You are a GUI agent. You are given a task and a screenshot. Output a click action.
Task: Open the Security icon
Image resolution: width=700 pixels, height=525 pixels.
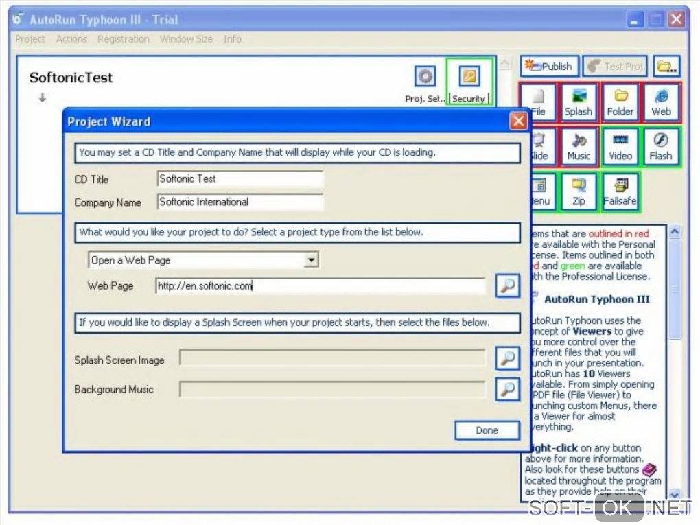click(469, 76)
